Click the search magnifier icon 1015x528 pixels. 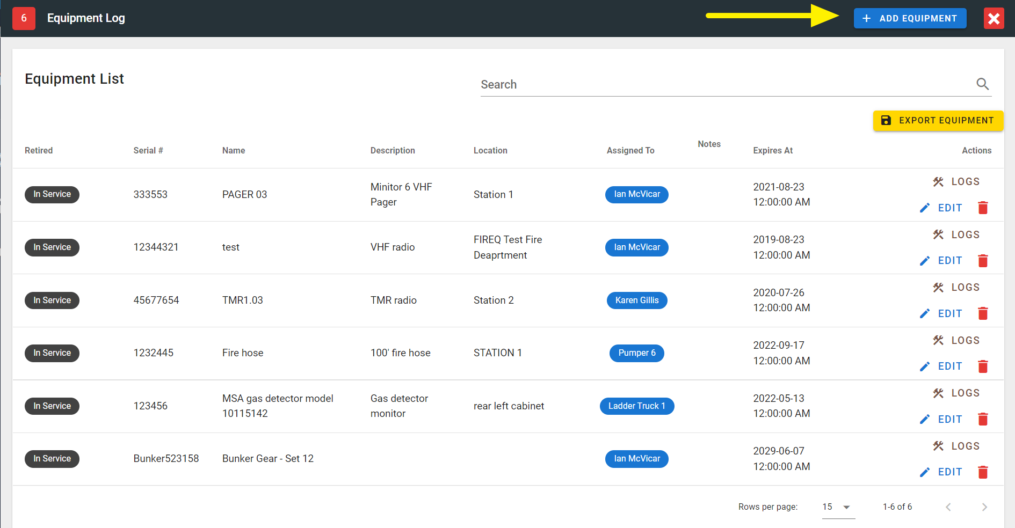pyautogui.click(x=982, y=84)
